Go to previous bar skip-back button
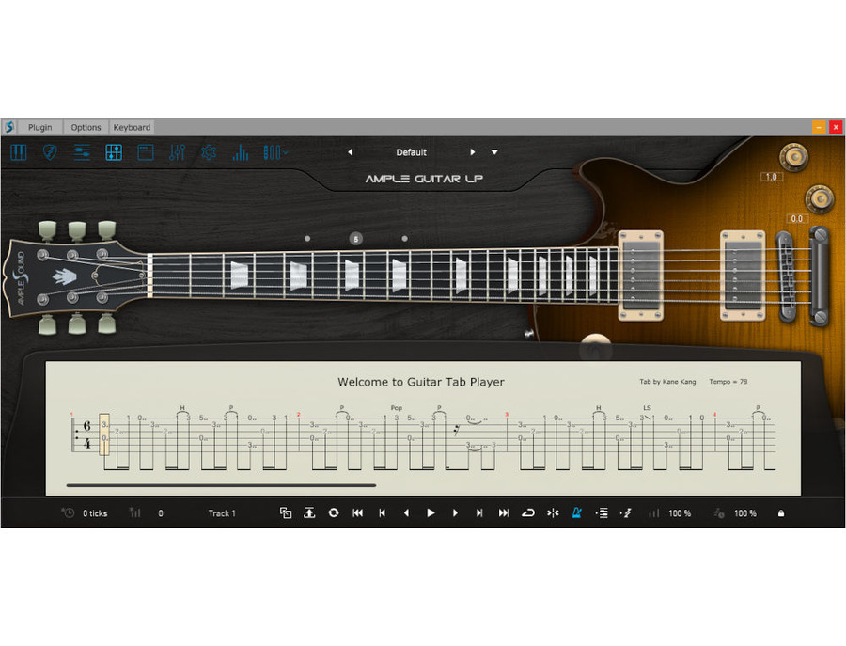This screenshot has height=646, width=846. [x=382, y=512]
